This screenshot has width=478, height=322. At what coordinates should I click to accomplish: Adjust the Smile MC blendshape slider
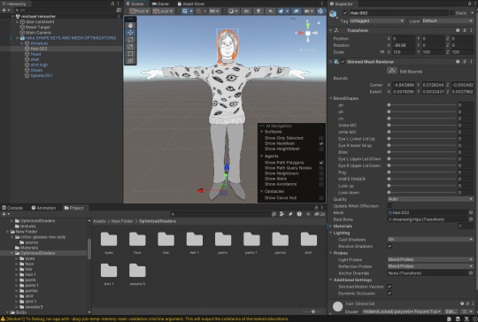[422, 126]
